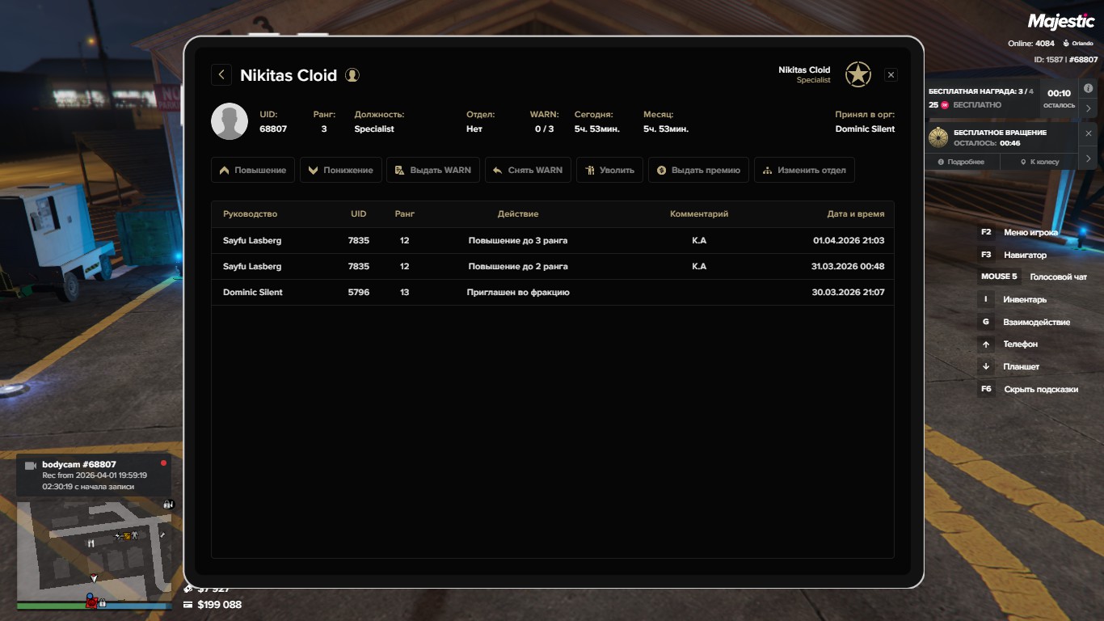Go back using the left chevron button
This screenshot has height=621, width=1104.
[x=221, y=74]
